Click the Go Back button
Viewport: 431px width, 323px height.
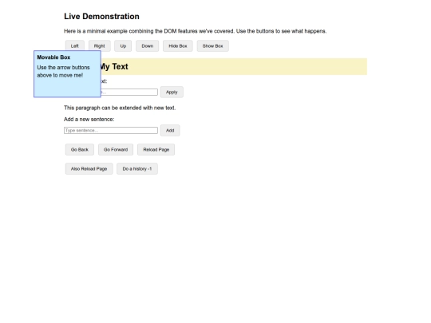[x=80, y=150]
